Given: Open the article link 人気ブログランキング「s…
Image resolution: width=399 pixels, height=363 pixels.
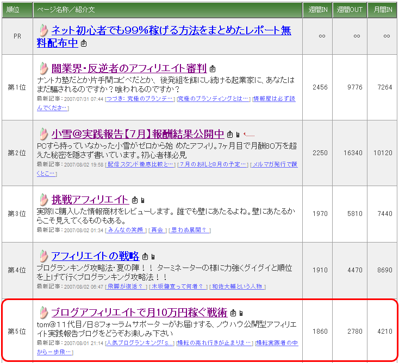Looking at the screenshot, I should 140,343.
